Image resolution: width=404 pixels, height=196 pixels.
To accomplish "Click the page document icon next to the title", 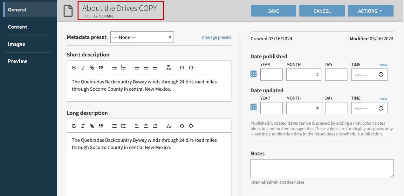I will pos(68,10).
